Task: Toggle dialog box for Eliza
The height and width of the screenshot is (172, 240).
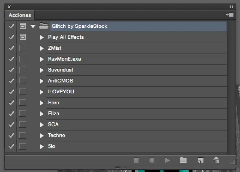Action: pyautogui.click(x=22, y=114)
